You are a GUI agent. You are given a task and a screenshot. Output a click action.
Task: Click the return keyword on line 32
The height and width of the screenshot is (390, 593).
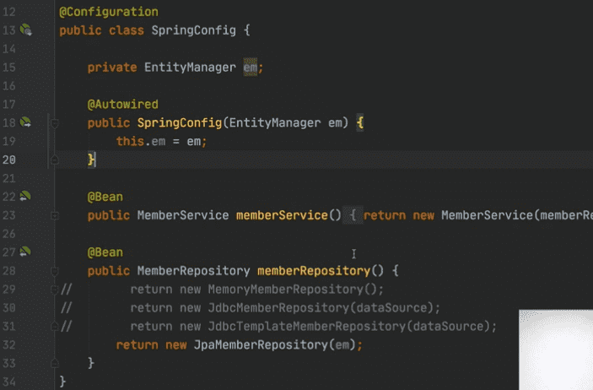137,345
